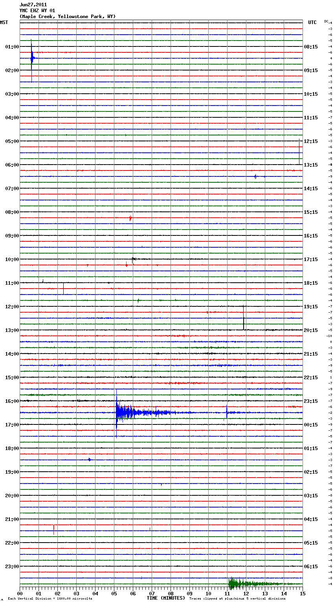Click minute 05 on the bottom axis
Image resolution: width=334 pixels, height=604 pixels.
(x=114, y=593)
